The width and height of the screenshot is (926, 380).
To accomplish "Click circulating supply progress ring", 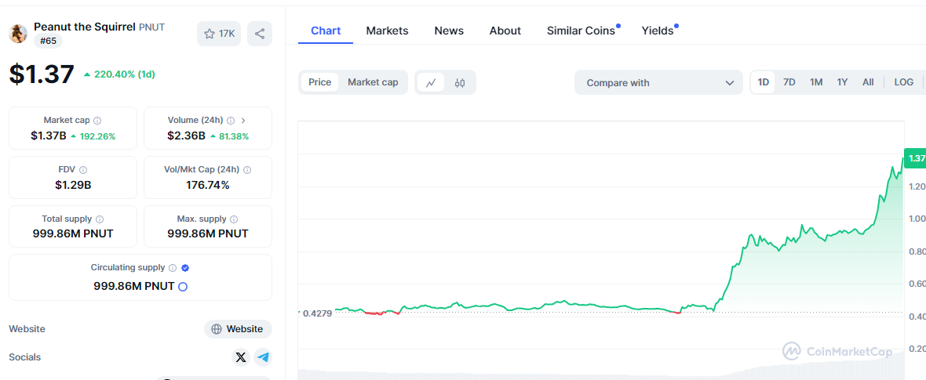I will point(183,287).
